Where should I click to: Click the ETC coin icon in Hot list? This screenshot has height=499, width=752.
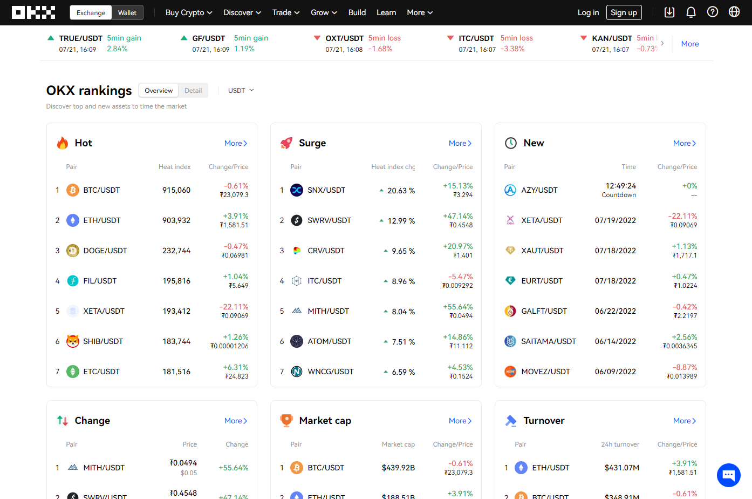73,372
